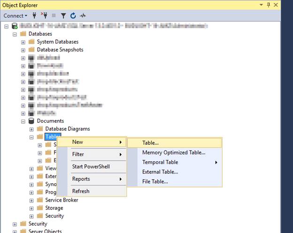Select the Database Snapshots folder

(60, 50)
